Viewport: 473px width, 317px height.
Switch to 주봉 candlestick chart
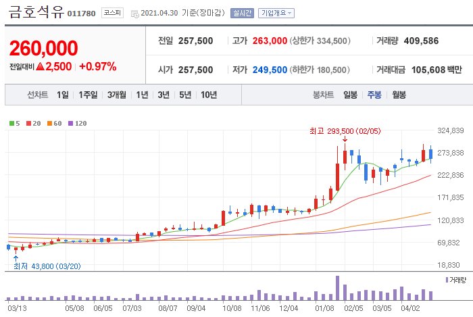374,95
